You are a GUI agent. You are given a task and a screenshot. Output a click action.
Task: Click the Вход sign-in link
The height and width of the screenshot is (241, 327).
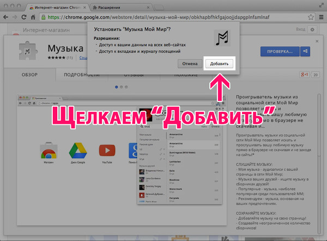(300, 29)
